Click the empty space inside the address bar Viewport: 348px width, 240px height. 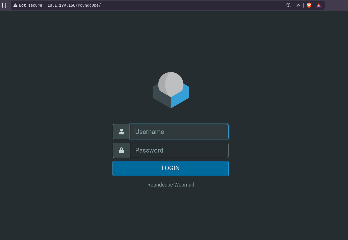189,5
